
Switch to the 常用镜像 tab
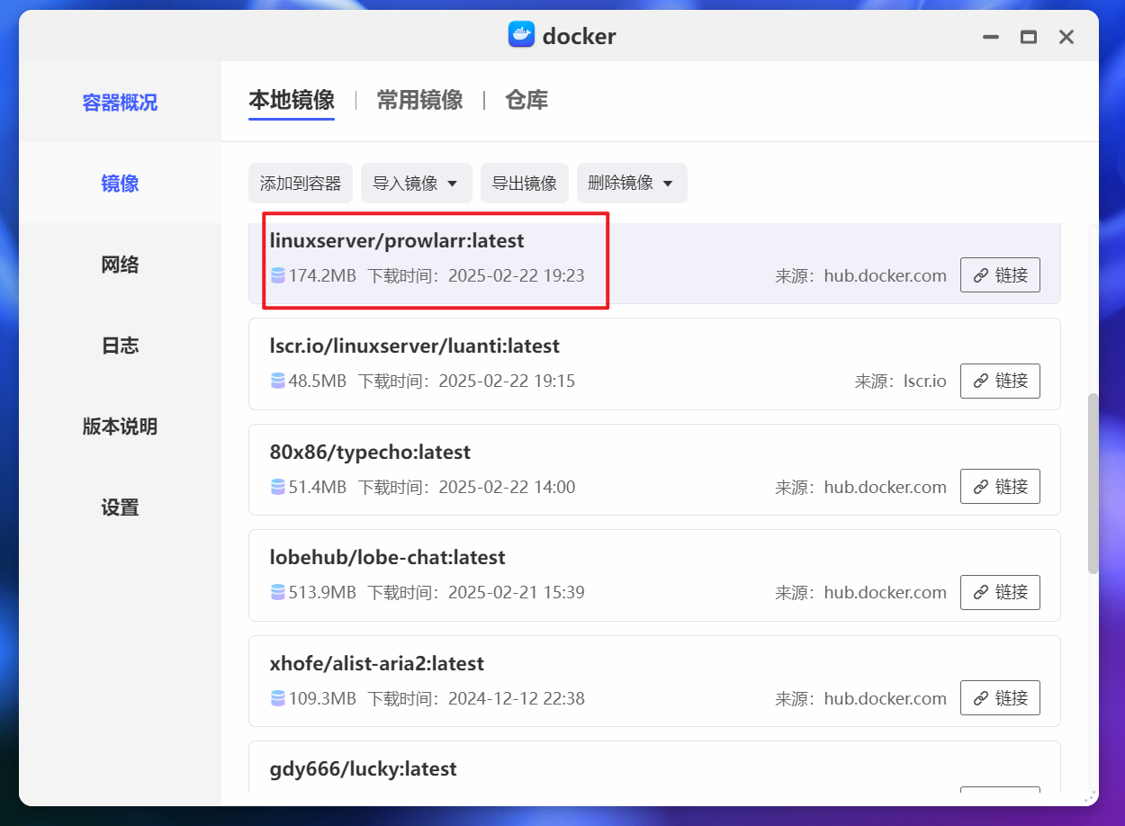point(419,100)
